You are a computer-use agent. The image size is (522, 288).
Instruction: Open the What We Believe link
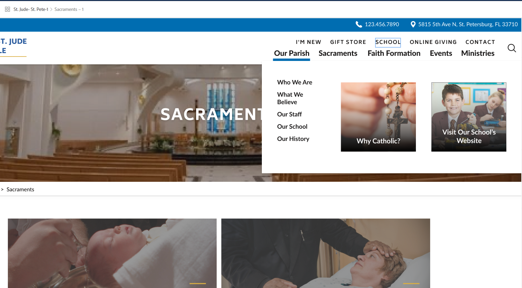pos(290,98)
